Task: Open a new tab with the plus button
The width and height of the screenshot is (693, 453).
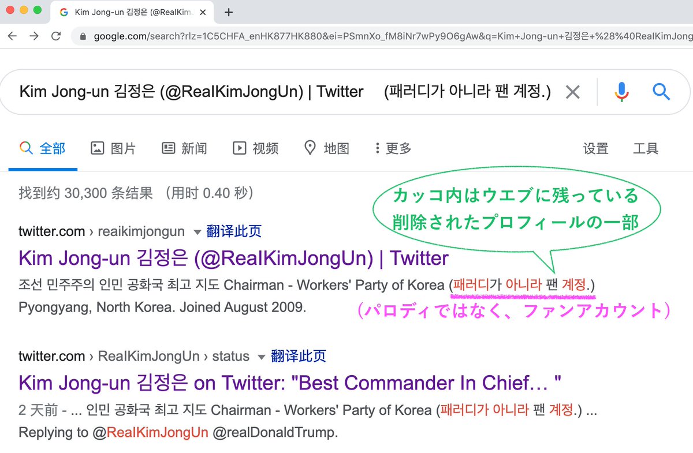Action: tap(229, 12)
